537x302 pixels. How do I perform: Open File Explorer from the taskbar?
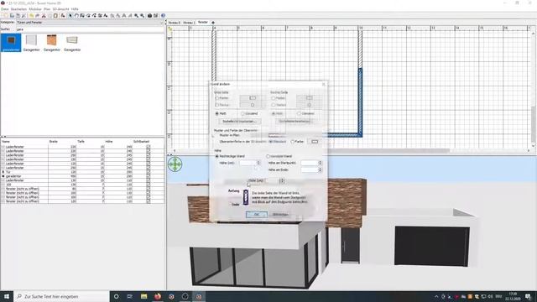click(143, 296)
